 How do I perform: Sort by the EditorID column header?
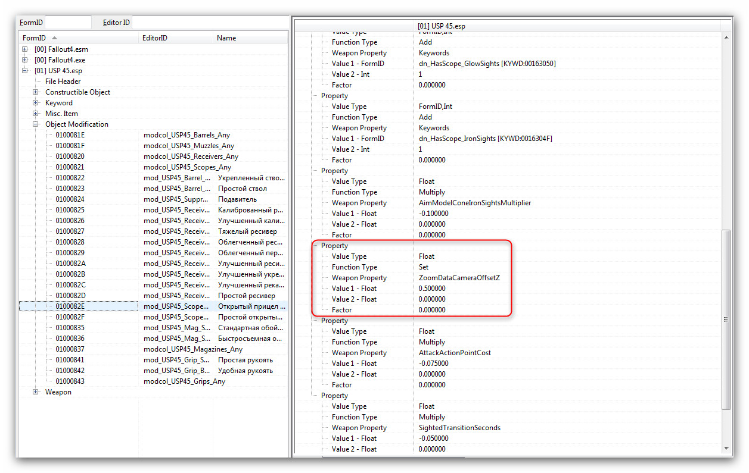pyautogui.click(x=176, y=38)
